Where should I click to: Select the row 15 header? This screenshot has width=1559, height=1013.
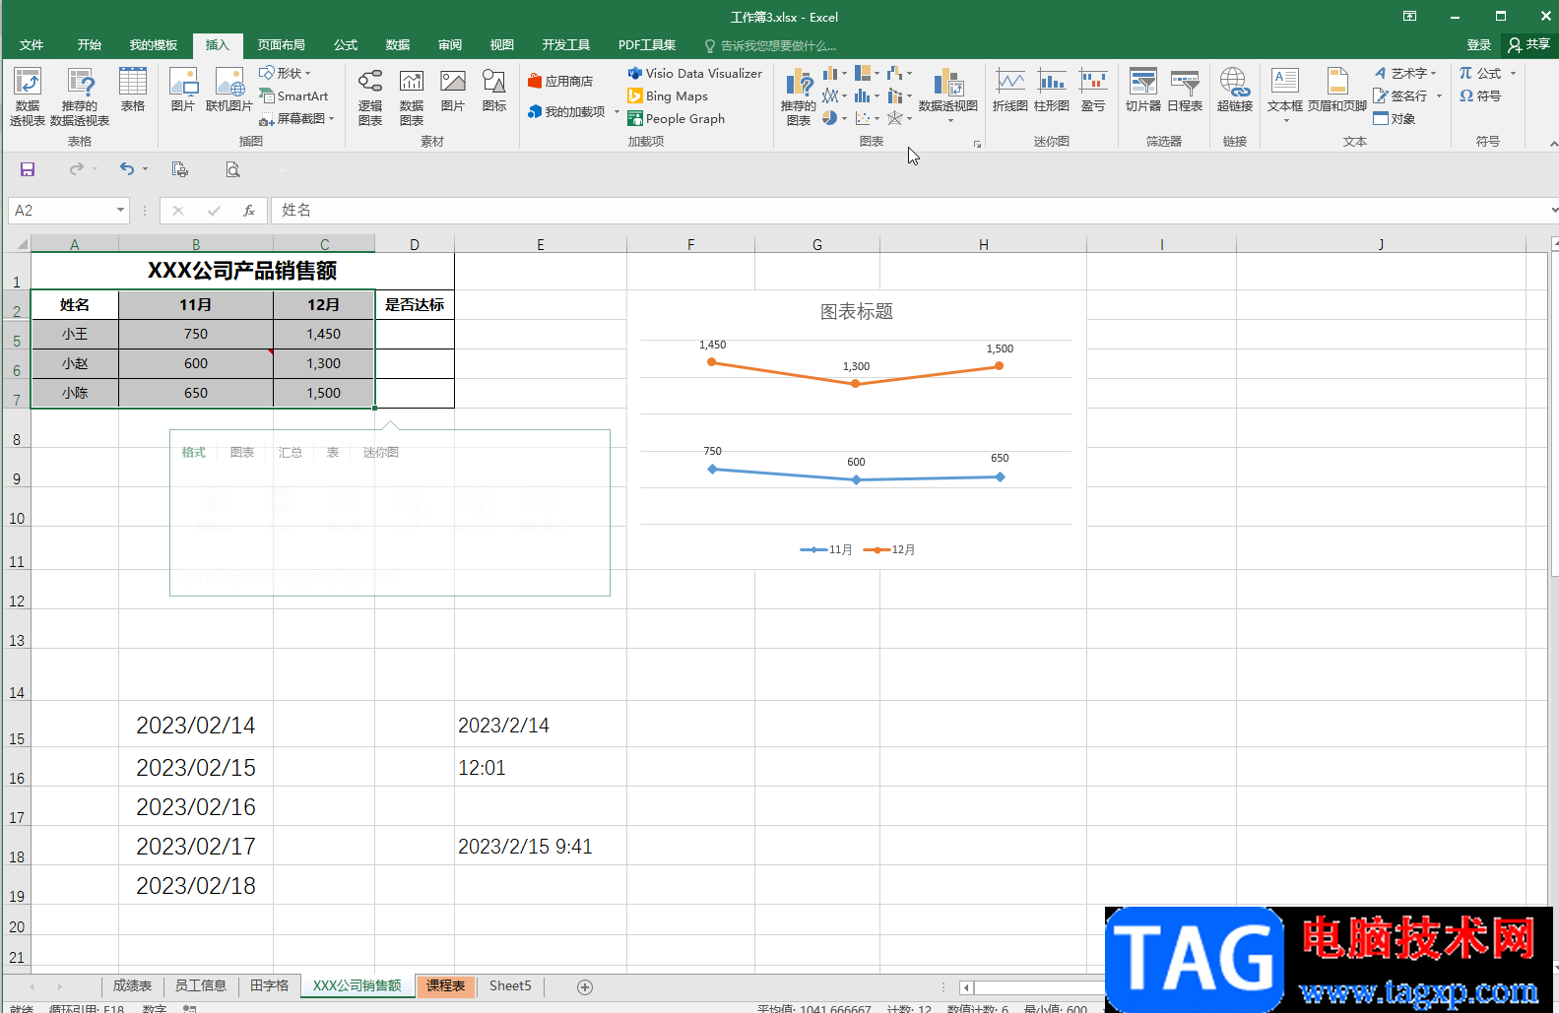point(17,724)
